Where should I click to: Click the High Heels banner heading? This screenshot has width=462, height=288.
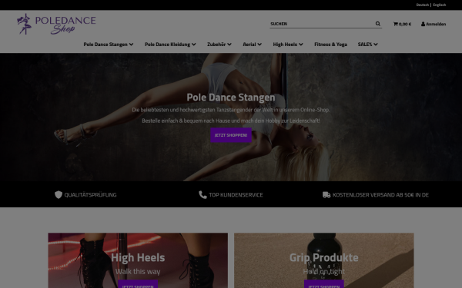tap(138, 257)
